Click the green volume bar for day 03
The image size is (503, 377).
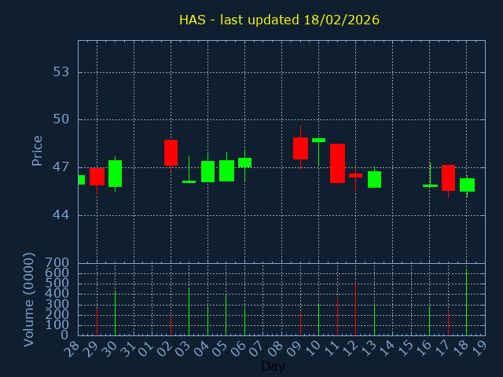coord(189,312)
